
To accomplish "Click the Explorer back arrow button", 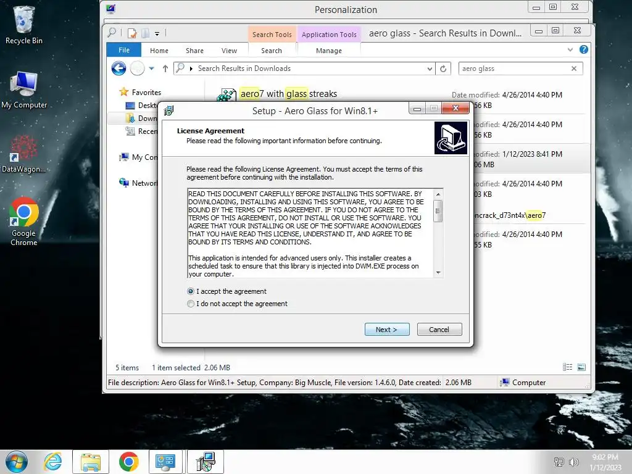I will 119,69.
